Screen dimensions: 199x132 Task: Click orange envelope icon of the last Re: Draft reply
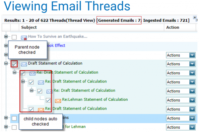(41, 109)
